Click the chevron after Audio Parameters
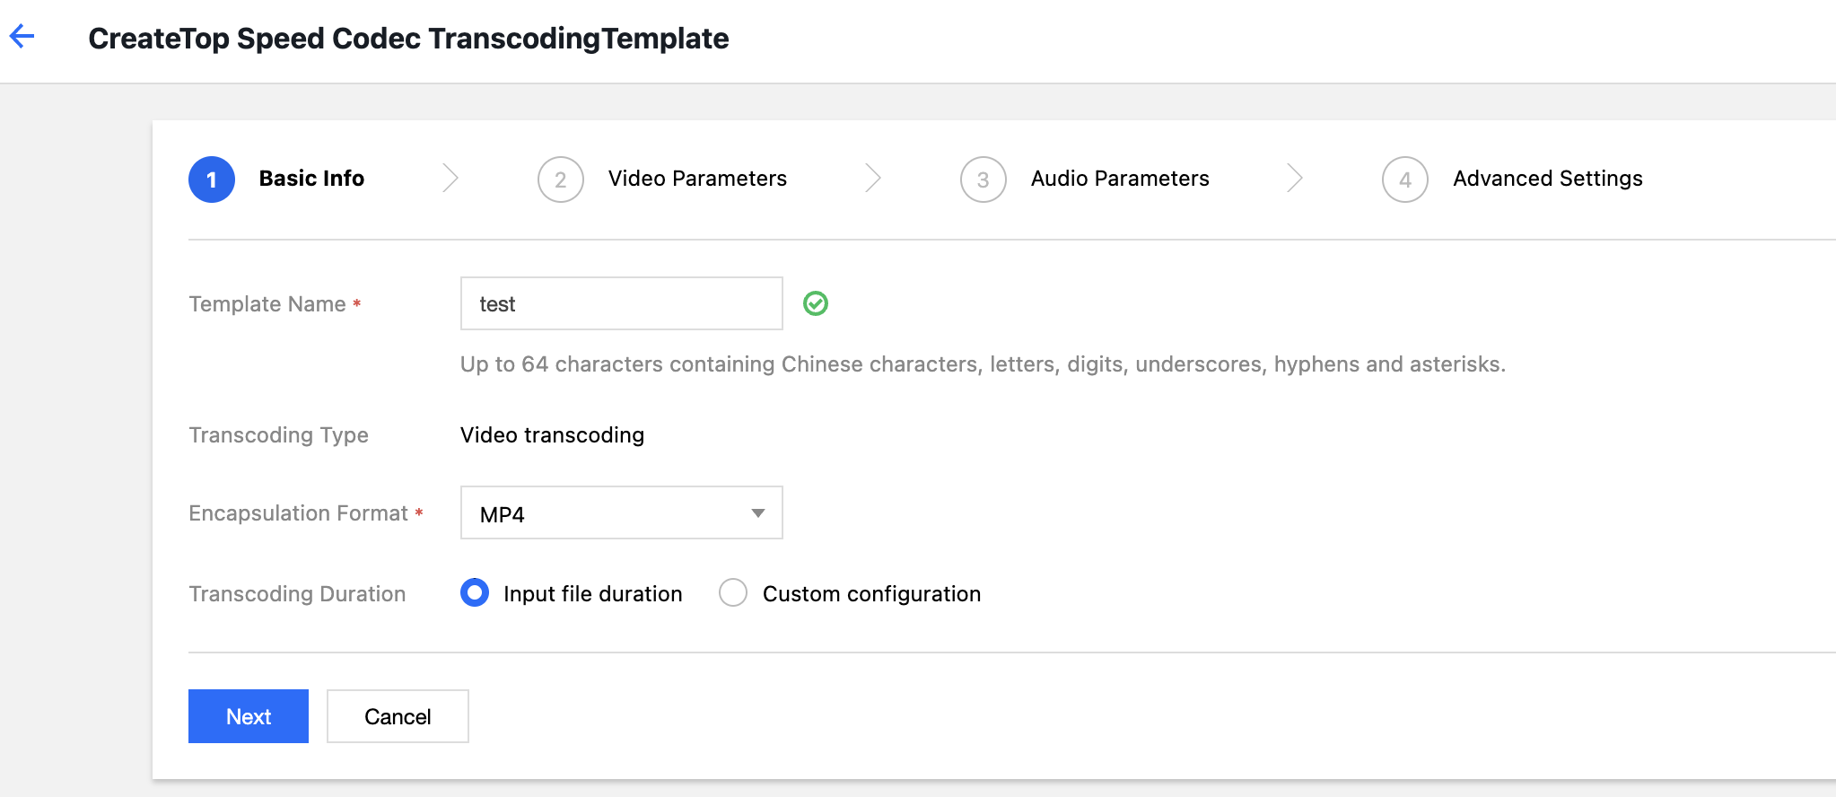This screenshot has height=797, width=1836. (1294, 179)
